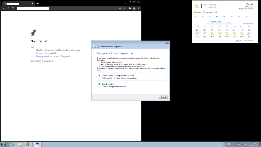Switch to the Temperatura weather tab
The height and width of the screenshot is (147, 261).
(x=198, y=12)
